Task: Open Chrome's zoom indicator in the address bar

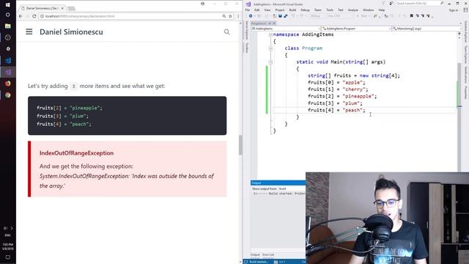Action: 224,16
